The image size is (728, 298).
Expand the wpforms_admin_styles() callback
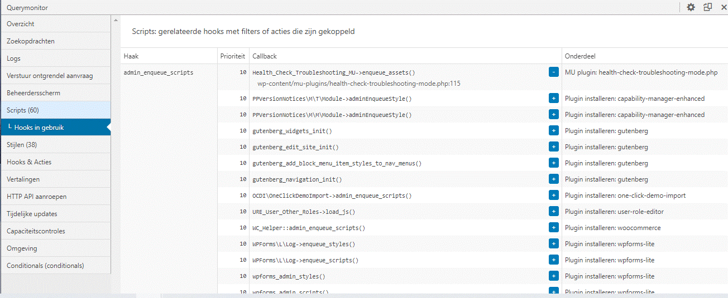click(553, 276)
